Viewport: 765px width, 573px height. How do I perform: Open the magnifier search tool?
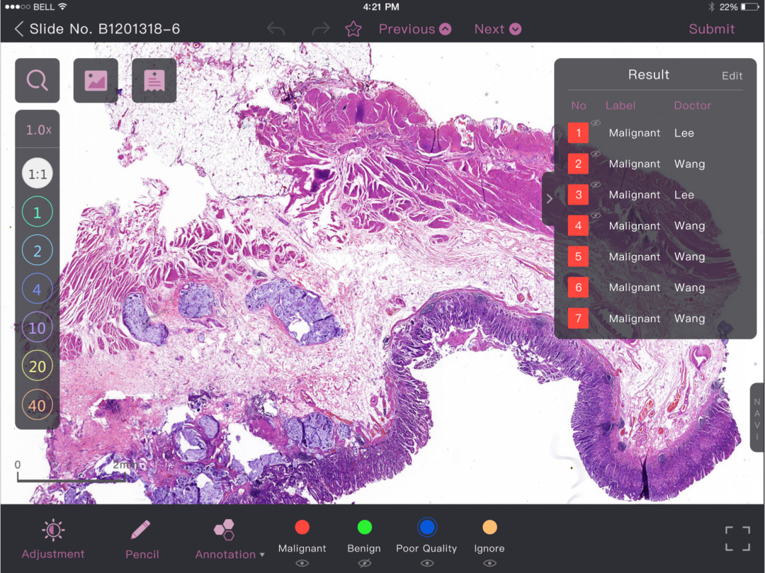[x=37, y=81]
